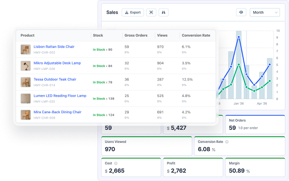Click Lisbon Rattan Side Chair thumbnail
The width and height of the screenshot is (289, 181).
coord(26,49)
